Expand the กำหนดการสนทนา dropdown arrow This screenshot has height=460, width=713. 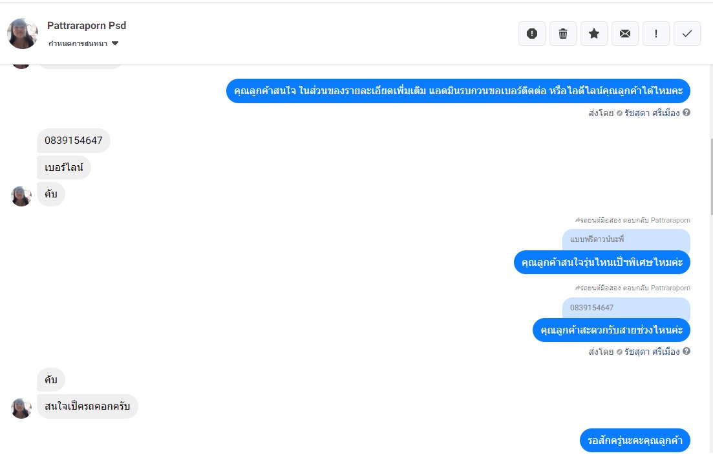point(115,44)
